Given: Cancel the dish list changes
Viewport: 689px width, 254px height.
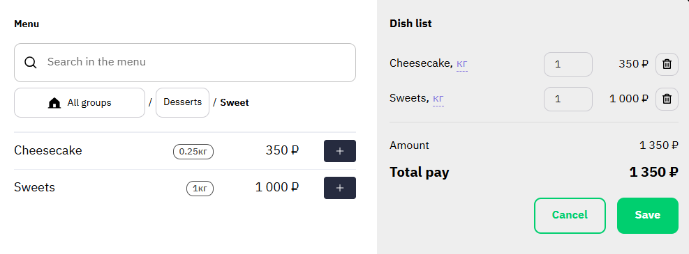Looking at the screenshot, I should tap(570, 216).
